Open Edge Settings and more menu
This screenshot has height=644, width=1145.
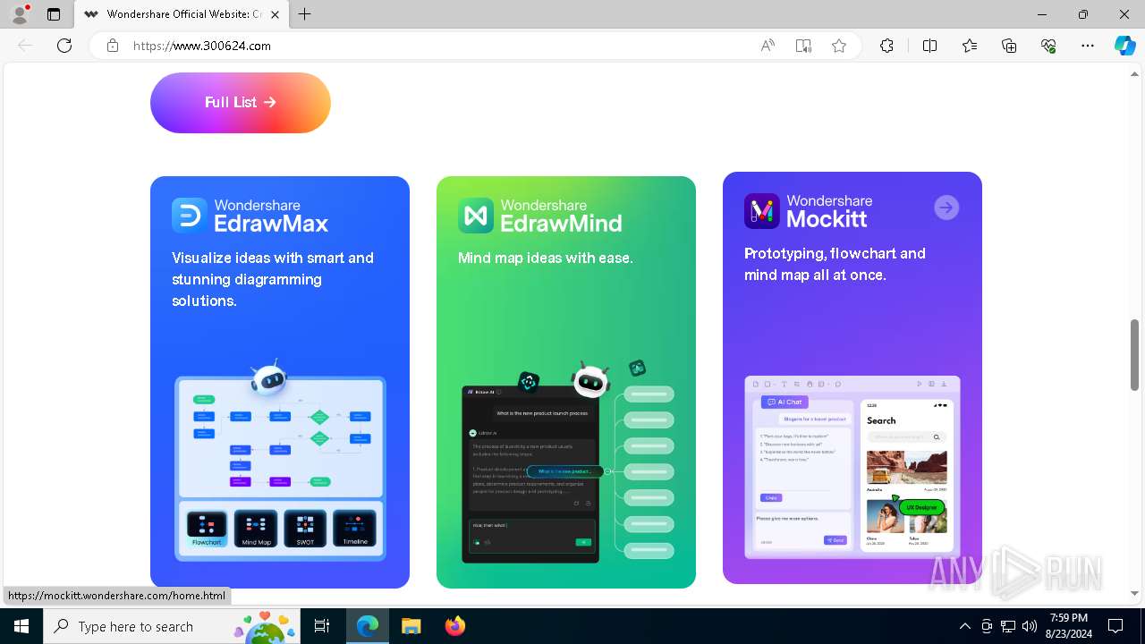coord(1088,46)
